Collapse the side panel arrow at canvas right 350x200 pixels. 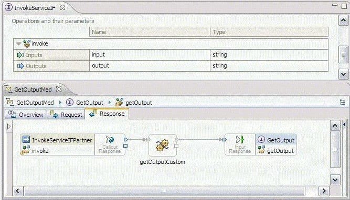click(344, 125)
